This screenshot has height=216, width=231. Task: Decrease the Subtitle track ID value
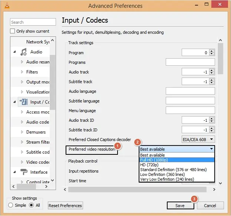tap(212, 131)
